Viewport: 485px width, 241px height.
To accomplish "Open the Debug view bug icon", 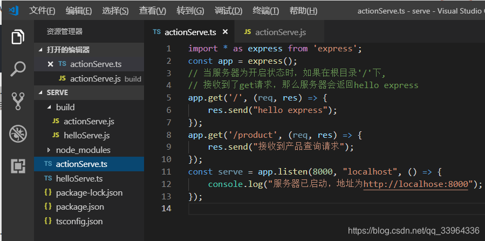I will (18, 134).
